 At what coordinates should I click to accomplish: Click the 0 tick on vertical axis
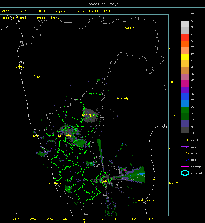point(174,115)
